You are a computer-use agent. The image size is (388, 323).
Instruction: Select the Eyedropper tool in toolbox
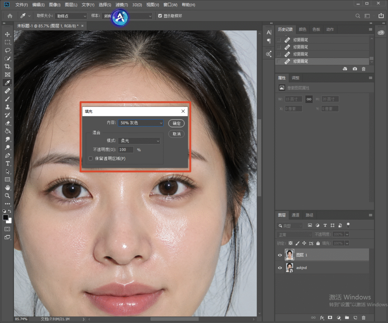click(x=8, y=83)
